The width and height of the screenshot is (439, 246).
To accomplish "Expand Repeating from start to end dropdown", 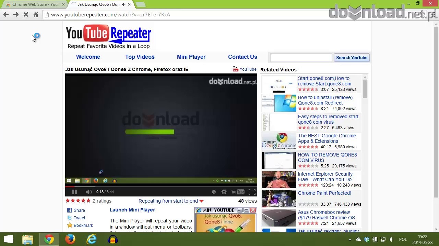I will (171, 201).
